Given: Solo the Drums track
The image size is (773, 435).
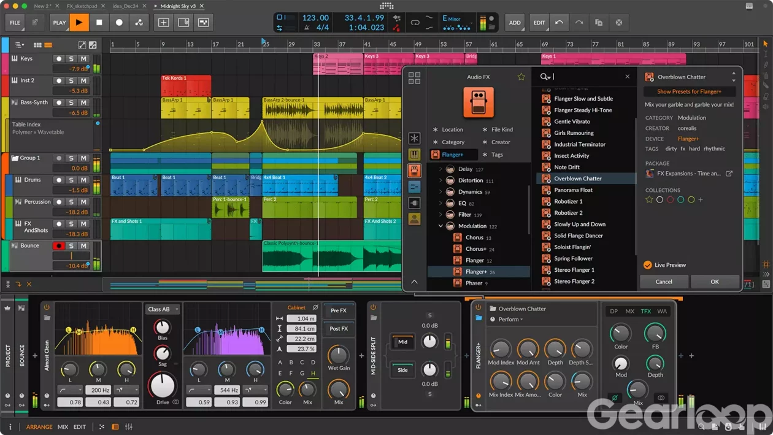Looking at the screenshot, I should [71, 180].
